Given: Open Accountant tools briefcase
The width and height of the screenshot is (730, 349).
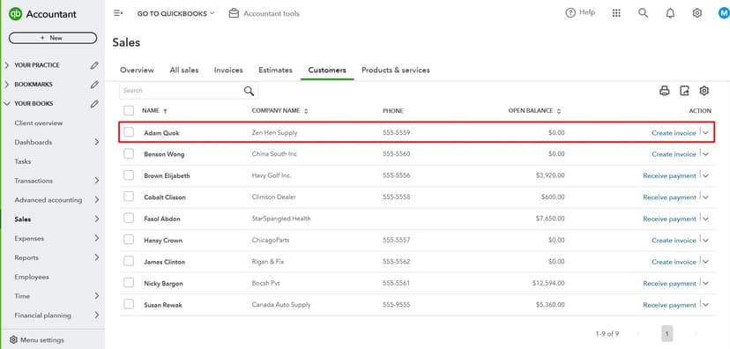Looking at the screenshot, I should [234, 13].
